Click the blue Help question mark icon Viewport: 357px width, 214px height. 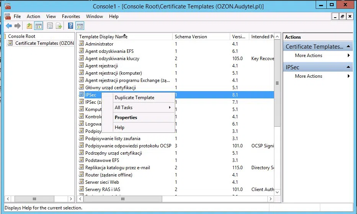coord(70,26)
